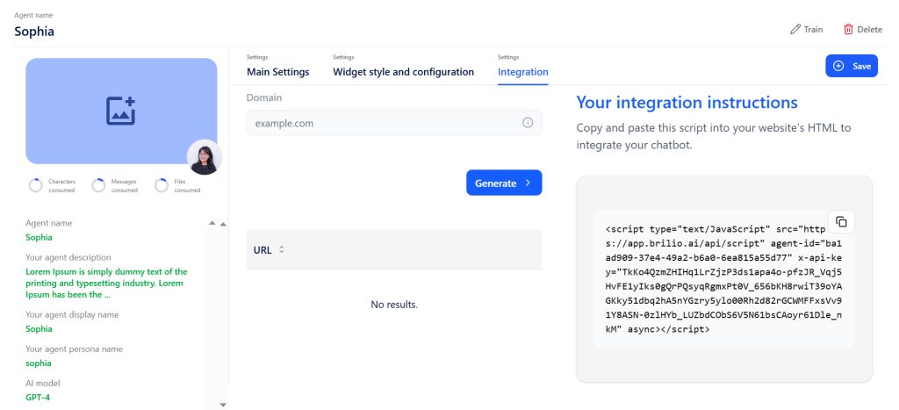Screen dimensions: 899x410
Task: Click the plus icon on Save button
Action: coord(838,66)
